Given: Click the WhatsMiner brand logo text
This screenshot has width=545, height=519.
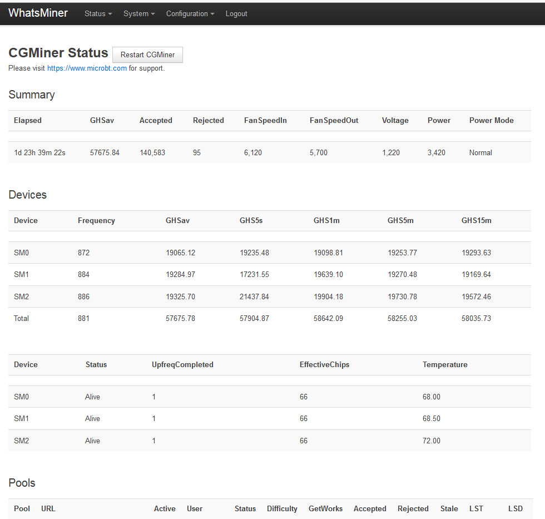Looking at the screenshot, I should [38, 13].
